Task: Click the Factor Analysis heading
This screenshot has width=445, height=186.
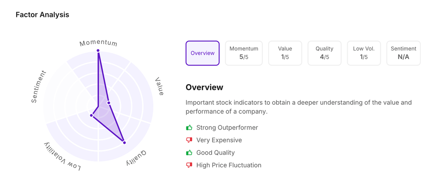Action: tap(42, 15)
